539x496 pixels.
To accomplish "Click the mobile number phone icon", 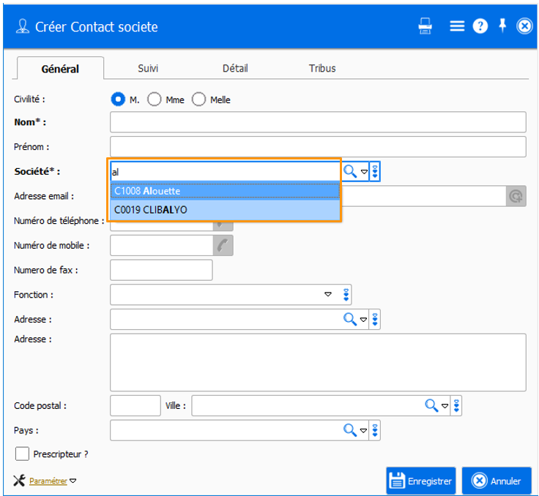I will click(223, 245).
